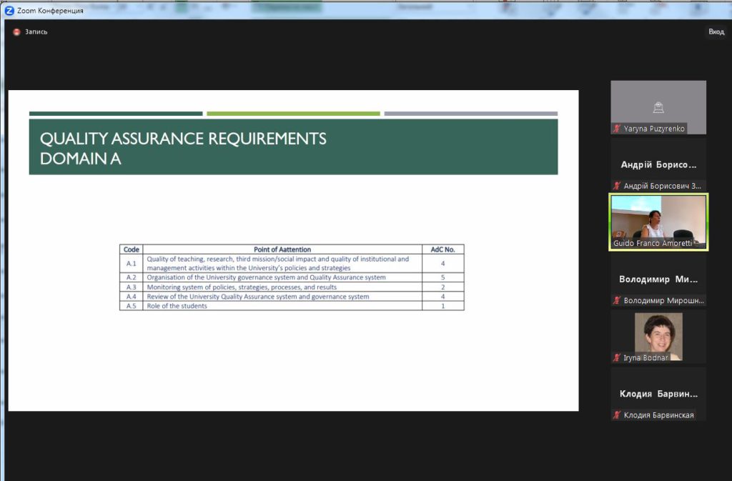732x481 pixels.
Task: Select Iryna Bodnar's profile photo tile
Action: 658,336
